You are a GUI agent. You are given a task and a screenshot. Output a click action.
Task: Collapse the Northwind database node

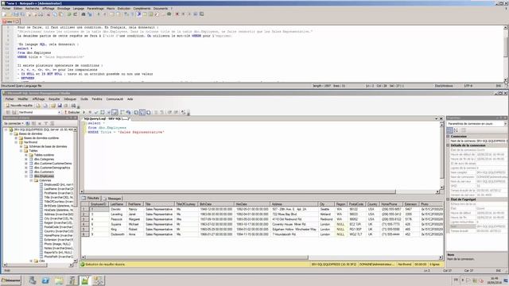(x=16, y=142)
